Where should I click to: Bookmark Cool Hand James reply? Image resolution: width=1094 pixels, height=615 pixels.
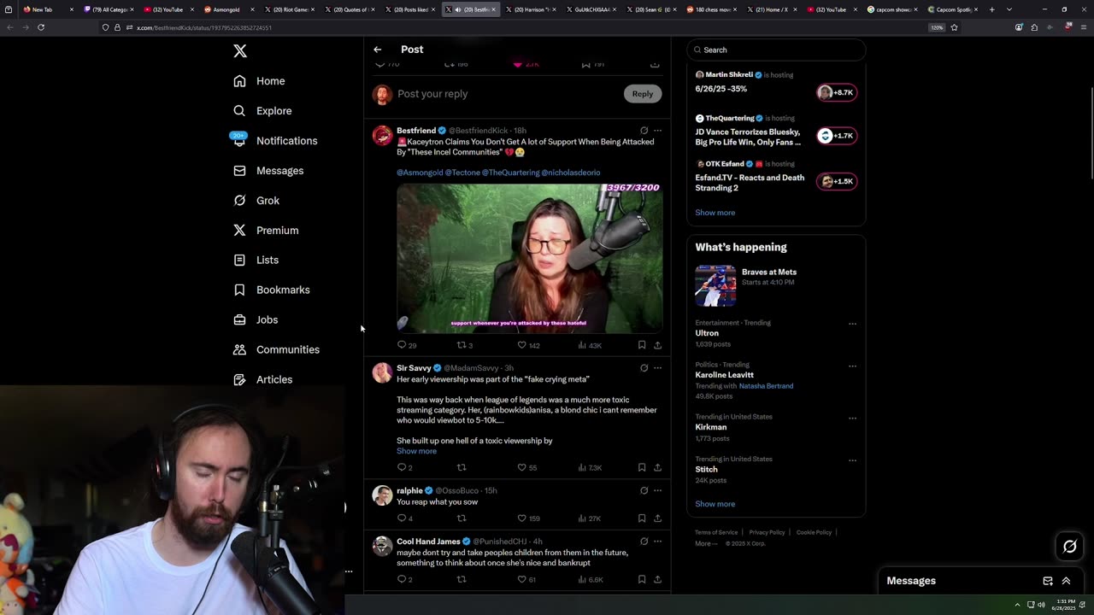pyautogui.click(x=641, y=579)
